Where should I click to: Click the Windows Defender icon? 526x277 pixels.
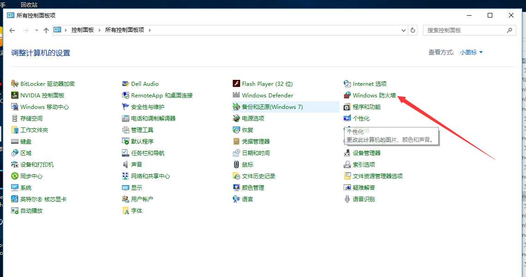click(236, 95)
